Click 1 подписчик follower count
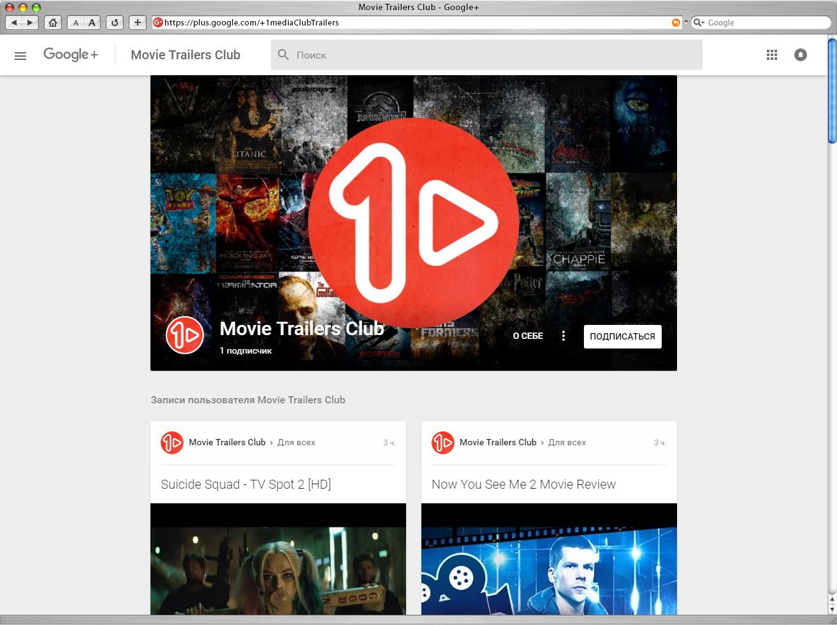Screen dimensions: 837x625 [246, 350]
